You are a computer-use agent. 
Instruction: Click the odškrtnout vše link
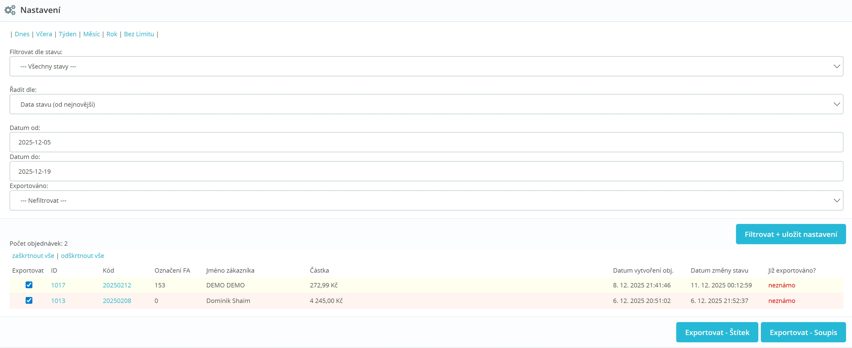point(82,256)
